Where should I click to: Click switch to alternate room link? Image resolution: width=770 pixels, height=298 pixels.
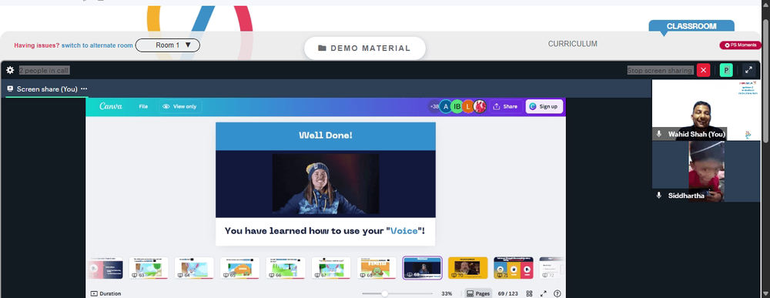pos(97,45)
